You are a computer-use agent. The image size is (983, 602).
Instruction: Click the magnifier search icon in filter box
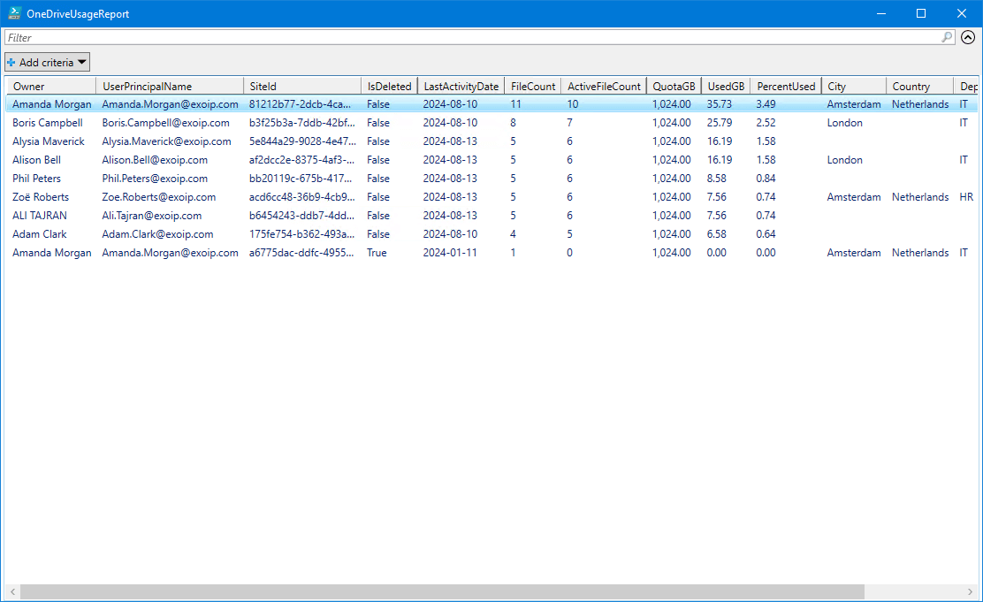click(x=947, y=37)
